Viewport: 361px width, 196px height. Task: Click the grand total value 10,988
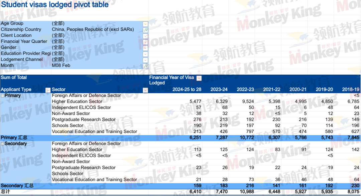[247, 192]
